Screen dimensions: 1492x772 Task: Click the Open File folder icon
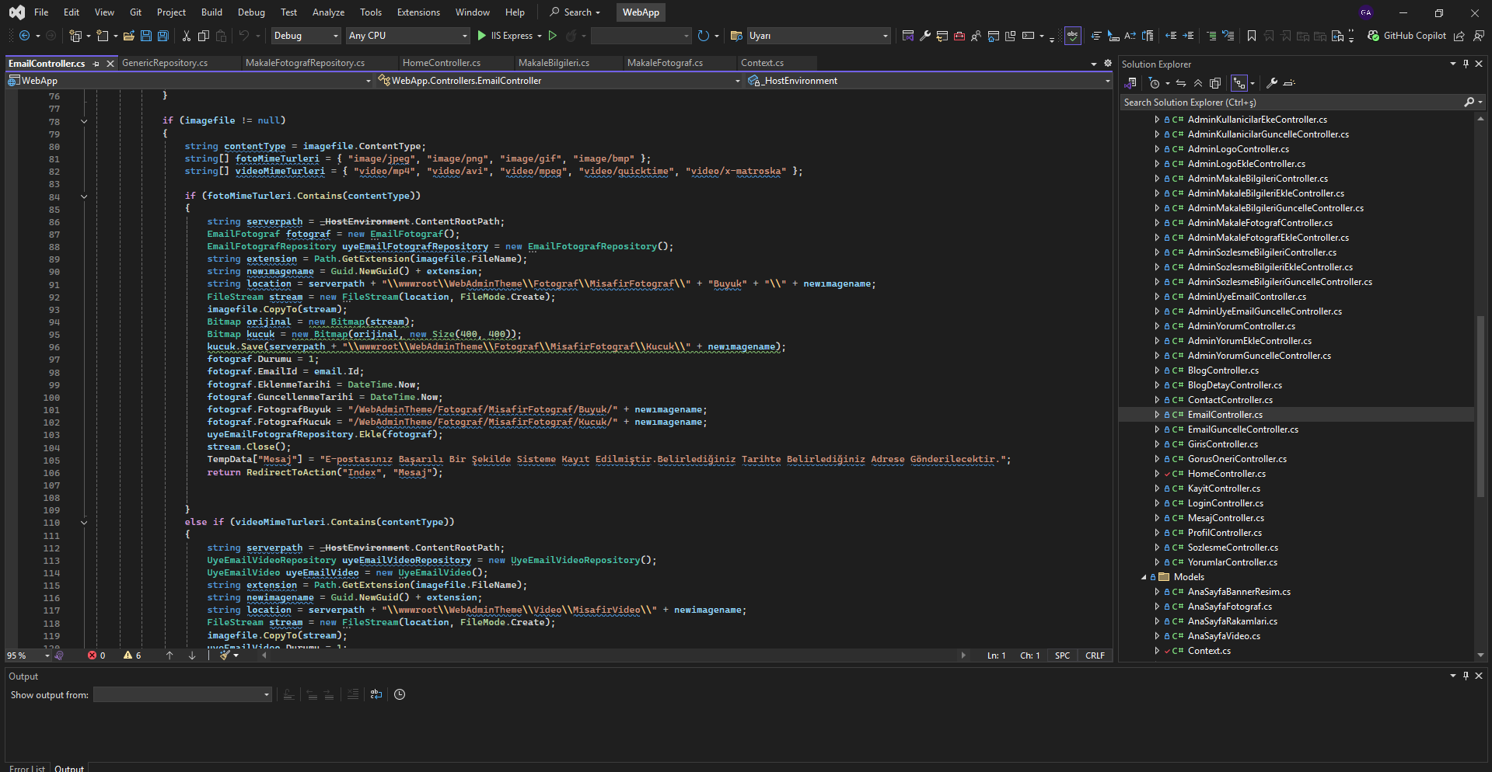pyautogui.click(x=129, y=36)
